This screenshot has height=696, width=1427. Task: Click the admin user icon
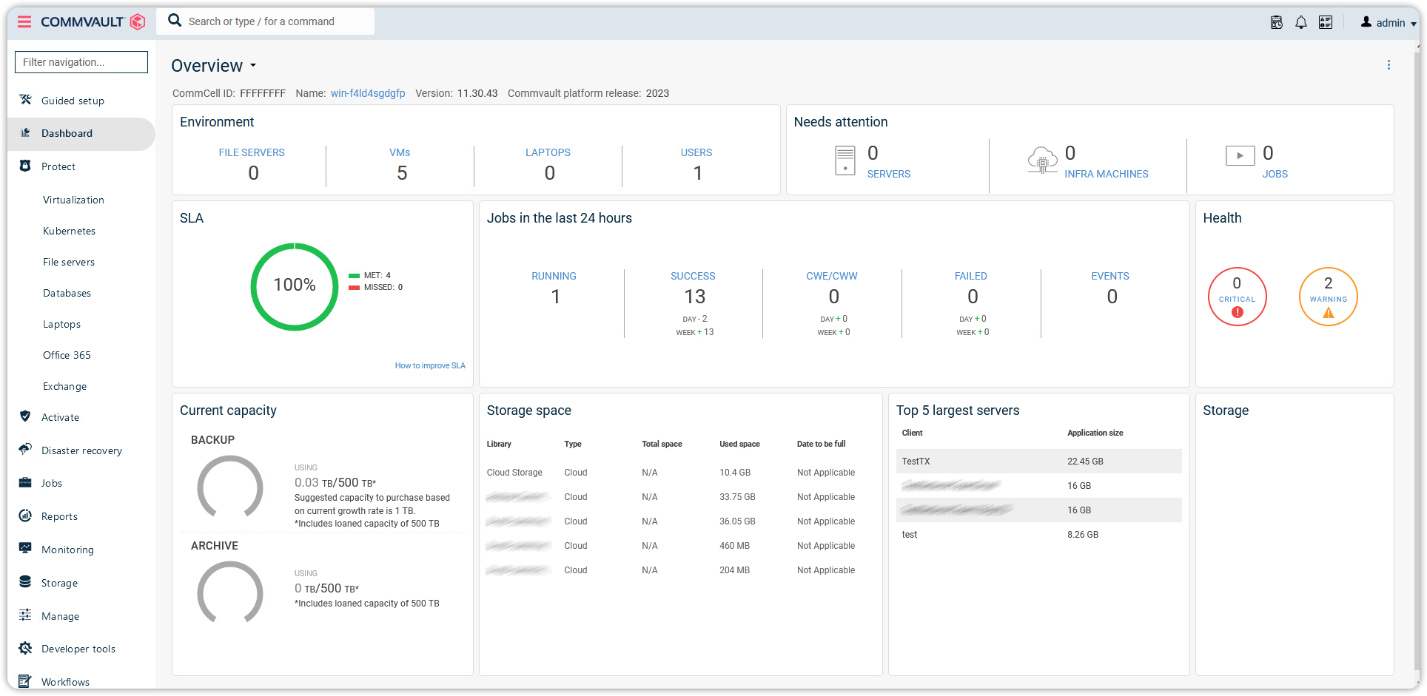pyautogui.click(x=1366, y=22)
